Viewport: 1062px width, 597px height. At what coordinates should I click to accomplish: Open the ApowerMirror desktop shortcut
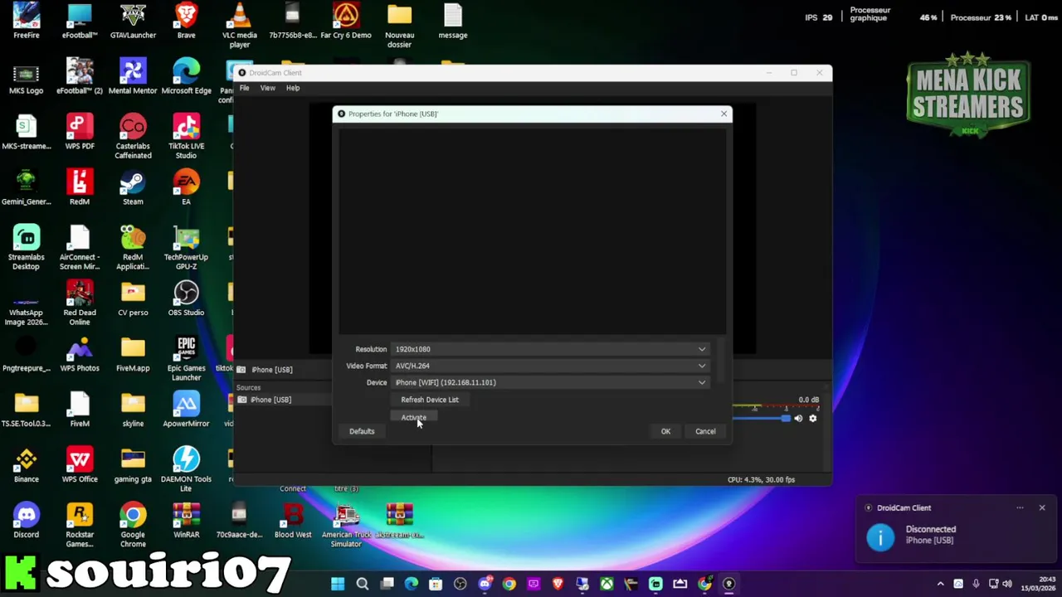(186, 410)
